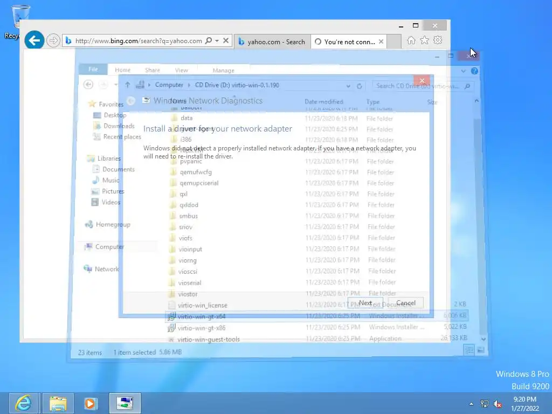This screenshot has height=414, width=552.
Task: Open Internet Explorer from the taskbar
Action: click(24, 403)
